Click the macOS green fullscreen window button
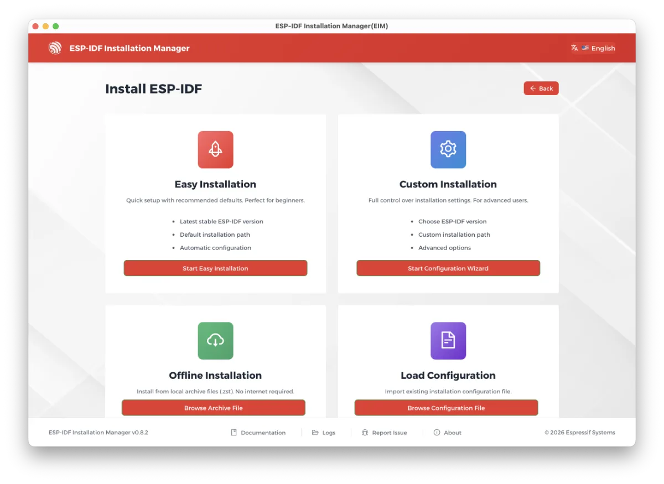The height and width of the screenshot is (484, 664). (55, 26)
